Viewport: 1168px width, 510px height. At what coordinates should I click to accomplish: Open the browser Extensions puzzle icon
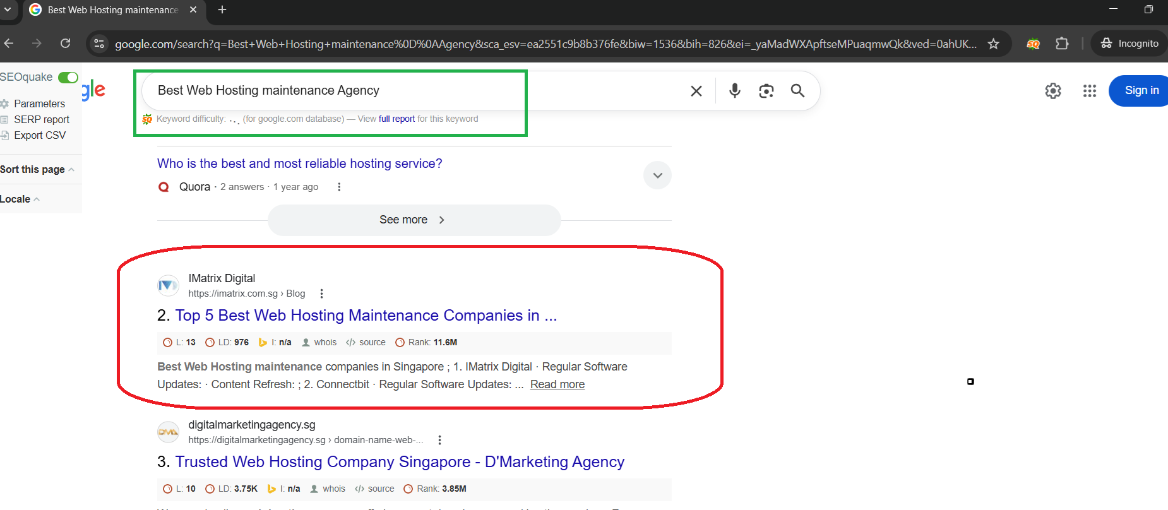click(1062, 44)
